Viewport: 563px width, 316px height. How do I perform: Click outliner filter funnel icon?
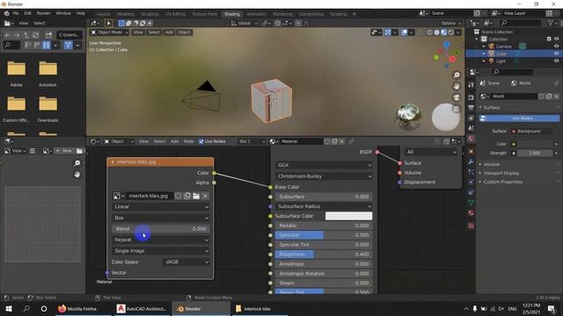pos(551,23)
